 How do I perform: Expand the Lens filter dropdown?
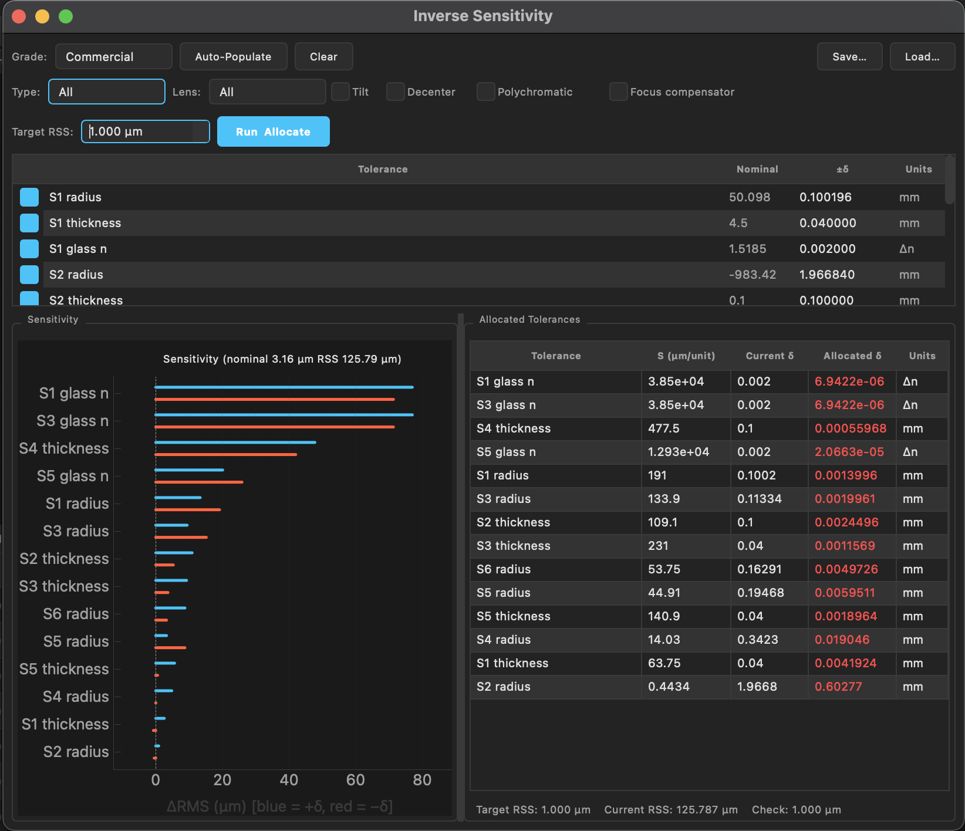pyautogui.click(x=267, y=92)
